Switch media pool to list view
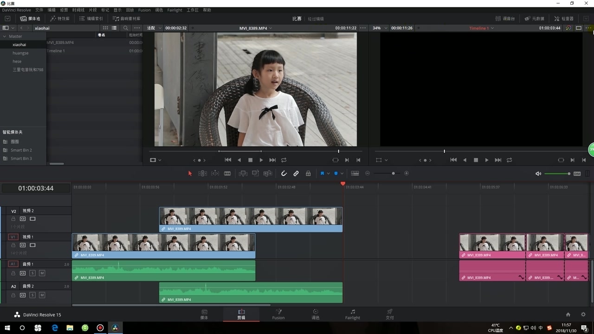Screen dimensions: 594x334 click(114, 28)
